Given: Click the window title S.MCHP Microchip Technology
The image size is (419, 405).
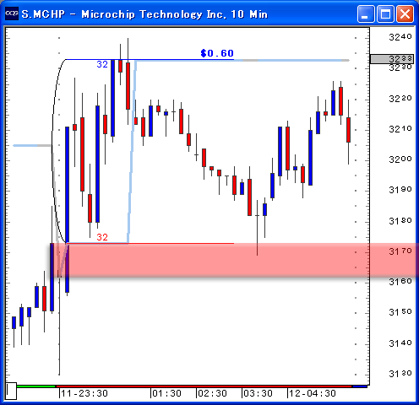Looking at the screenshot, I should click(x=144, y=14).
